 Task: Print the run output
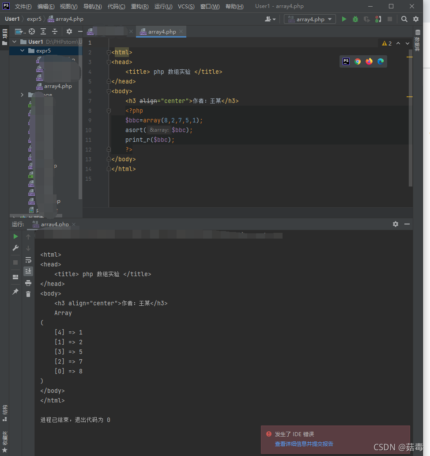(28, 283)
